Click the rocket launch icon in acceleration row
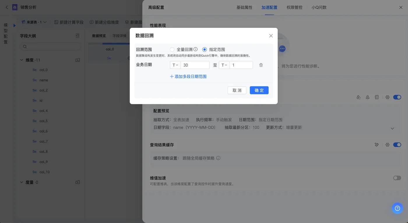The width and height of the screenshot is (408, 223). (367, 97)
